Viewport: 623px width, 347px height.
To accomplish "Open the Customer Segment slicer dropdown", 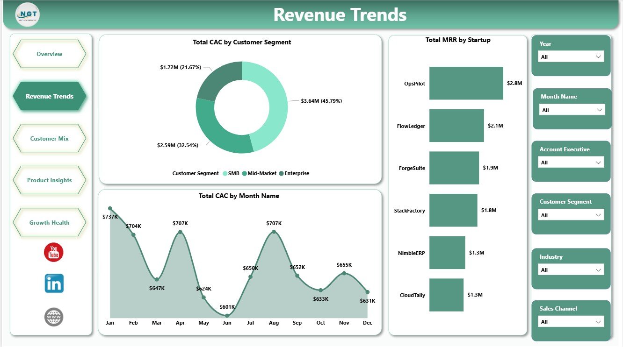I will point(571,215).
